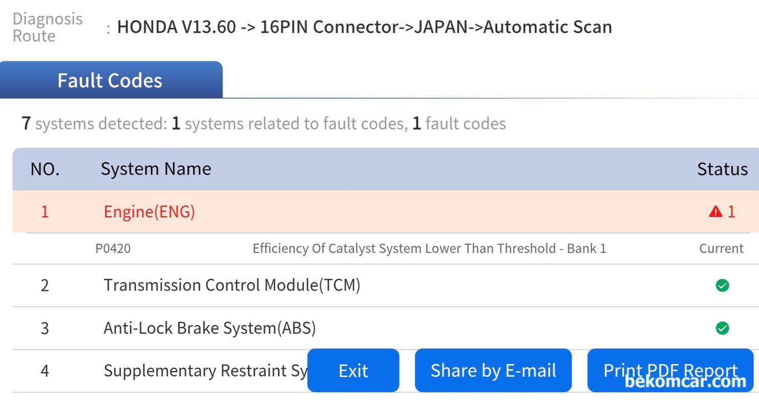
Task: Select the Anti-Lock Brake System(ABS) row
Action: [x=209, y=328]
